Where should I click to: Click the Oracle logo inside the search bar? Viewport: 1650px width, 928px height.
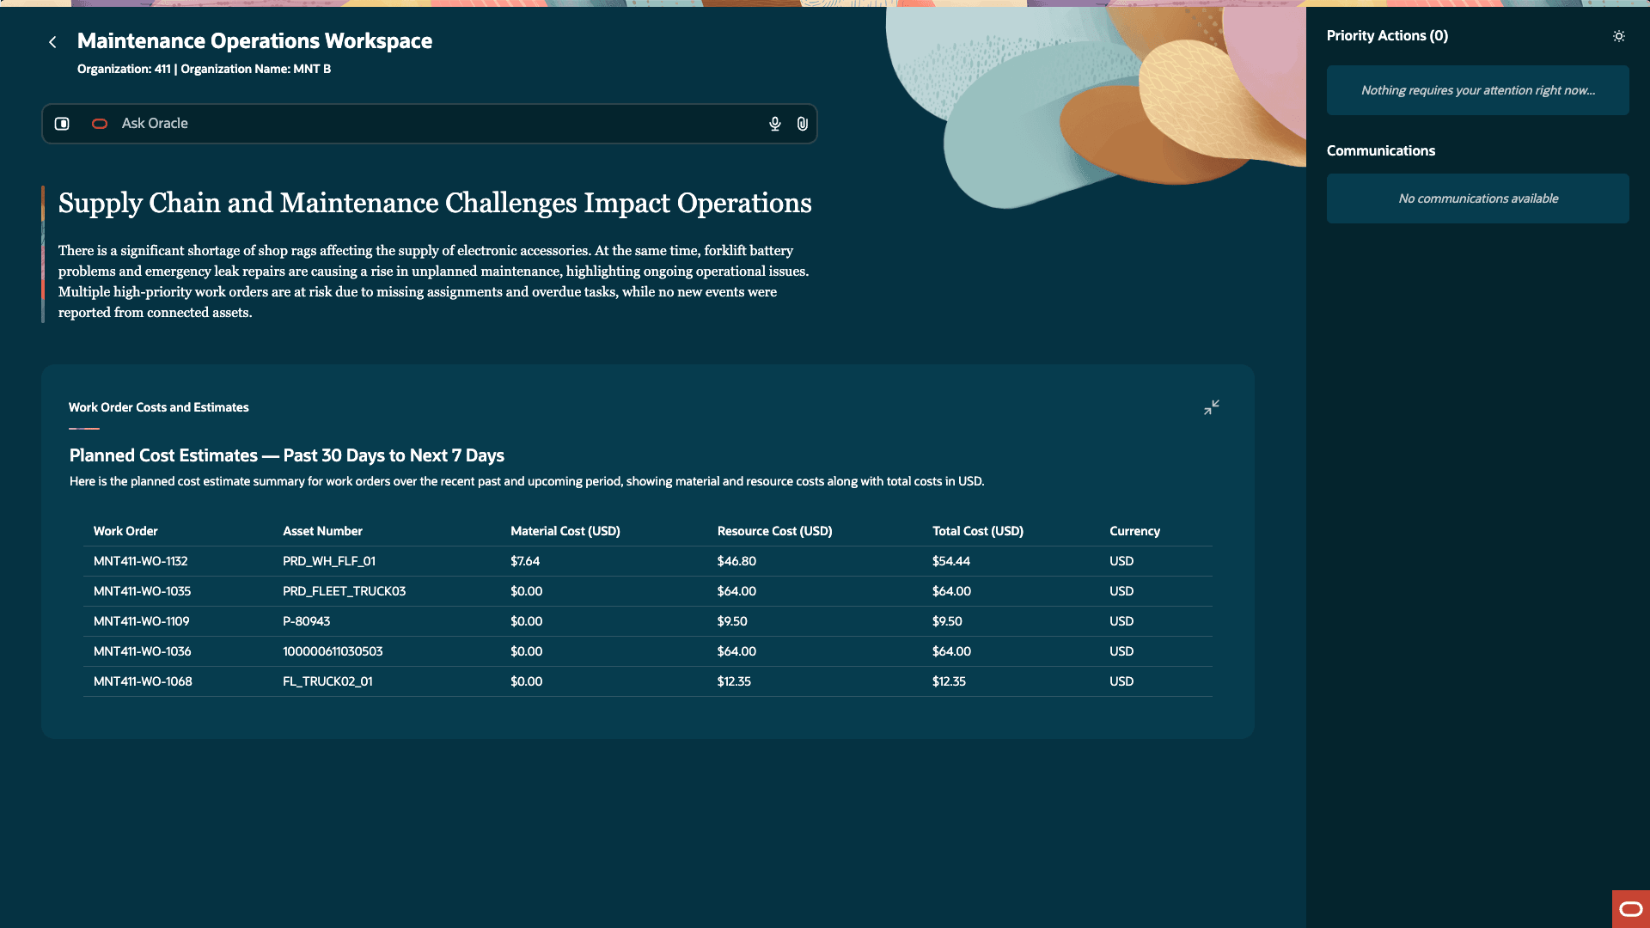coord(99,124)
